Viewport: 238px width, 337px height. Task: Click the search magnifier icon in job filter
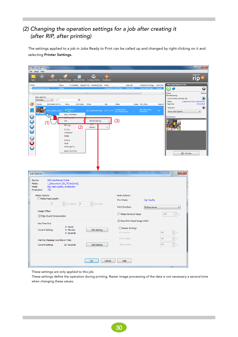57,100
